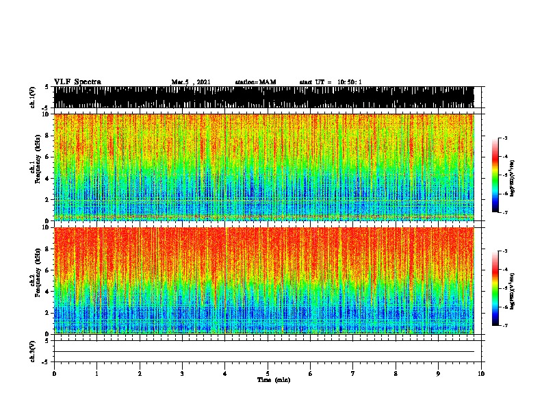
Task: Click time axis tick label "1"
Action: pyautogui.click(x=96, y=374)
